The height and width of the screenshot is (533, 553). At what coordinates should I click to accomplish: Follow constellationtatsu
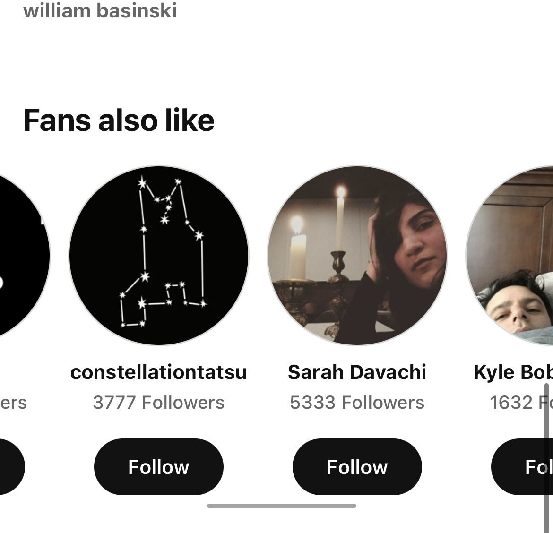[159, 467]
